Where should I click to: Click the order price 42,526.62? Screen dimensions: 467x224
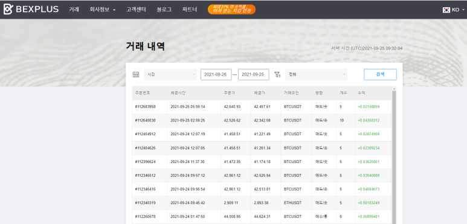[x=233, y=121]
